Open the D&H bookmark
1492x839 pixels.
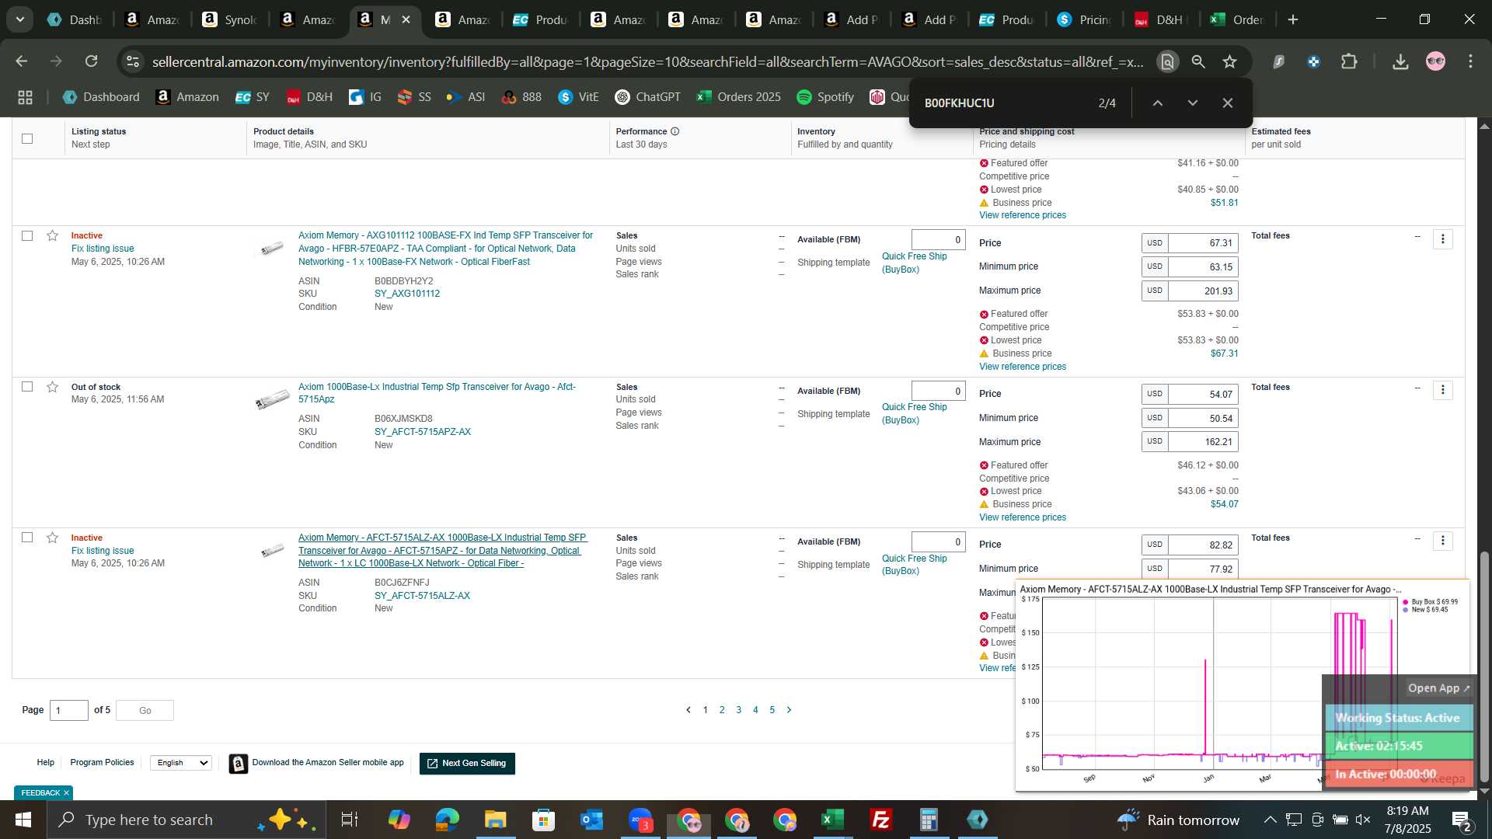tap(309, 97)
